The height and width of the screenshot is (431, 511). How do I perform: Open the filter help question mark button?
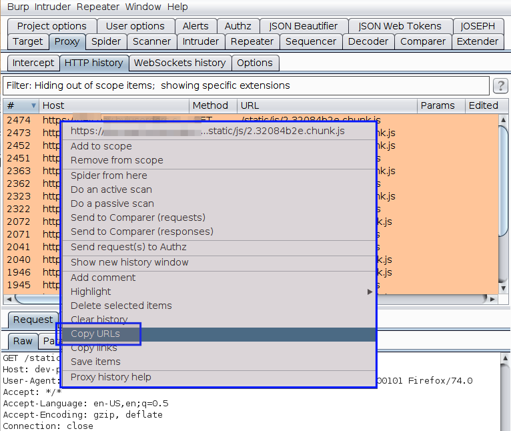click(500, 86)
